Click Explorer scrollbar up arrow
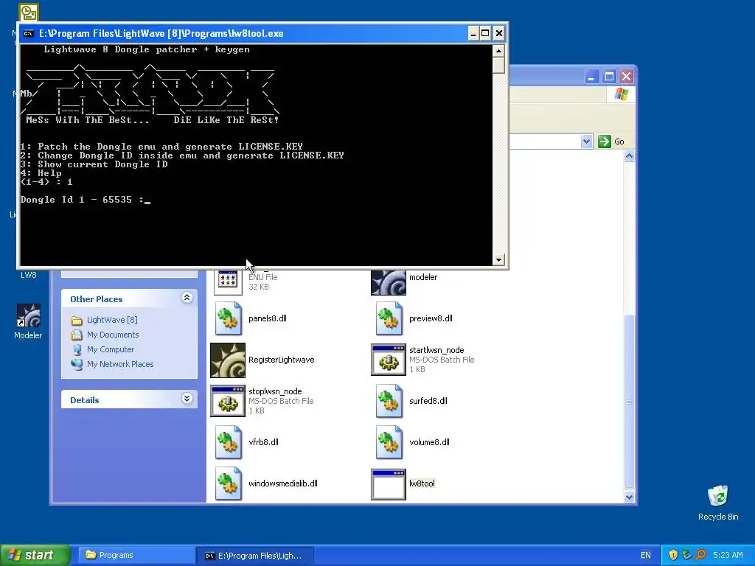 pyautogui.click(x=629, y=156)
